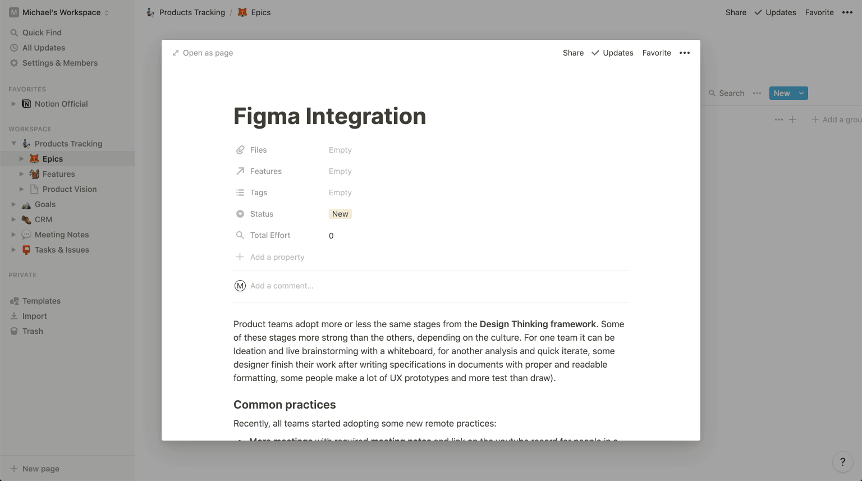Expand Tasks & Issues in the sidebar
This screenshot has width=862, height=481.
tap(13, 250)
